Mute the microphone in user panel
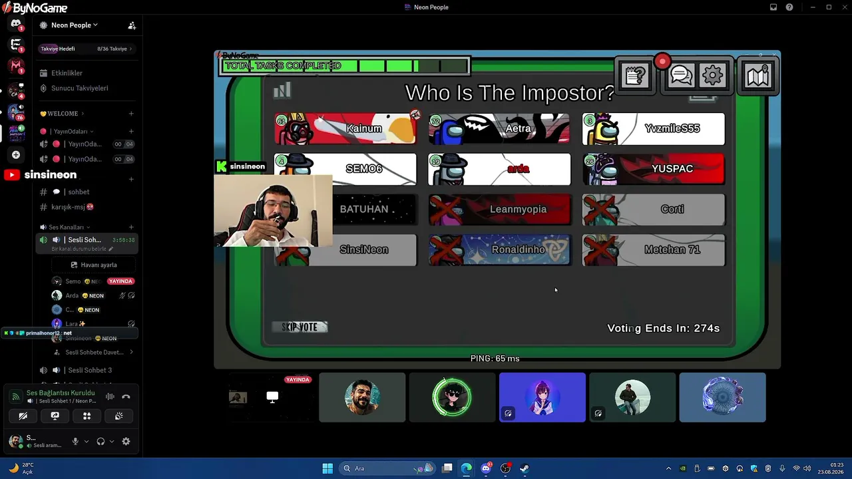The width and height of the screenshot is (852, 479). coord(75,442)
